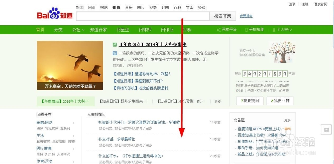The width and height of the screenshot is (334, 164).
Task: Expand the 电脑/网络 category chevron
Action: point(73,123)
